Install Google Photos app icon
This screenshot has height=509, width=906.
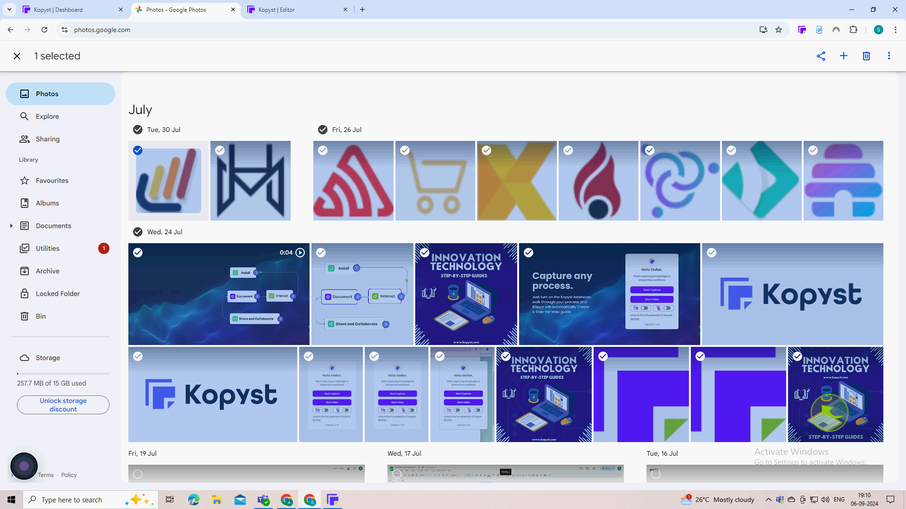[763, 30]
